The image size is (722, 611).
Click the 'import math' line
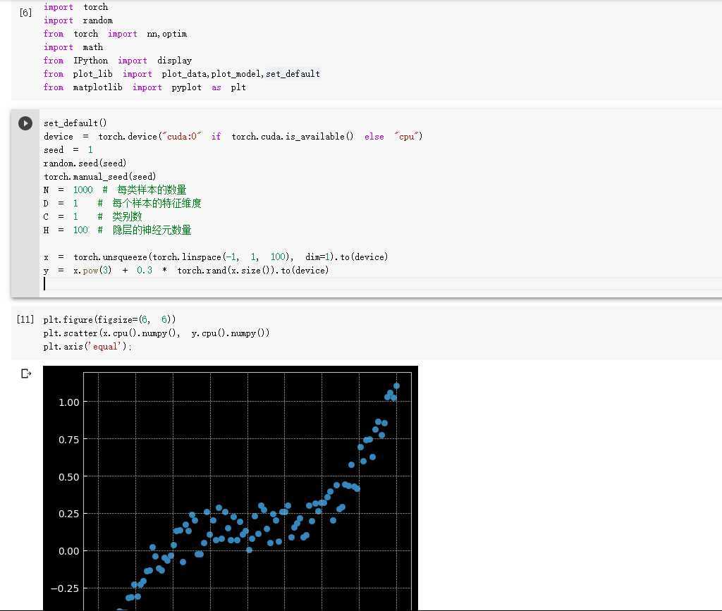[73, 47]
